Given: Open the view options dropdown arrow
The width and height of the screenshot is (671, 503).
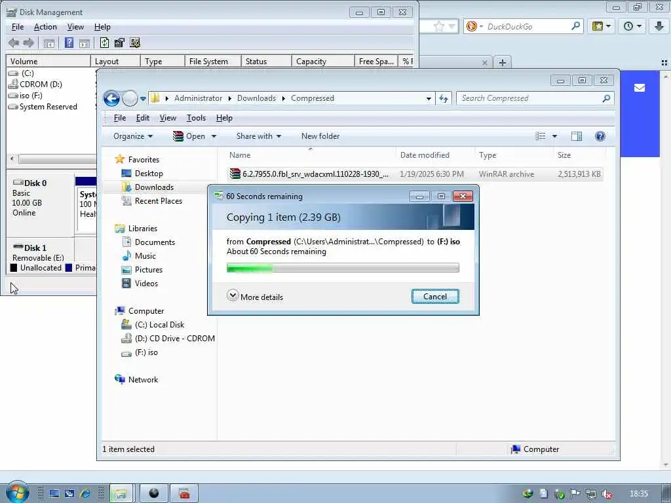Looking at the screenshot, I should tap(554, 136).
